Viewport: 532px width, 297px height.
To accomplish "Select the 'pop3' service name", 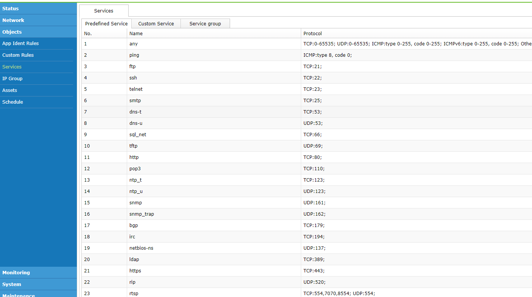I will (135, 169).
